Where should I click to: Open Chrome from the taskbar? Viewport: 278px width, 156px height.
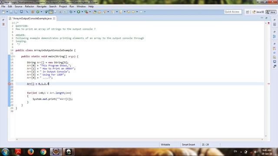[43, 152]
